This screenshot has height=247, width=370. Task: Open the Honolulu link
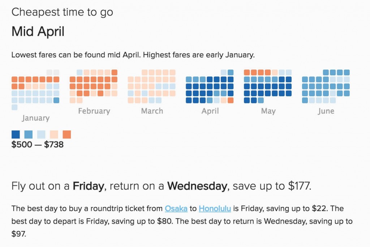(x=215, y=208)
